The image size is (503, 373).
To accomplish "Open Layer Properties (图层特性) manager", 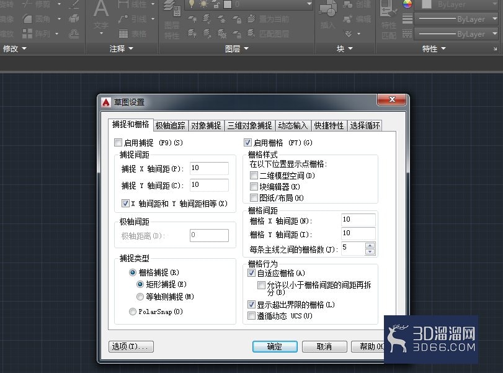I will pos(172,19).
